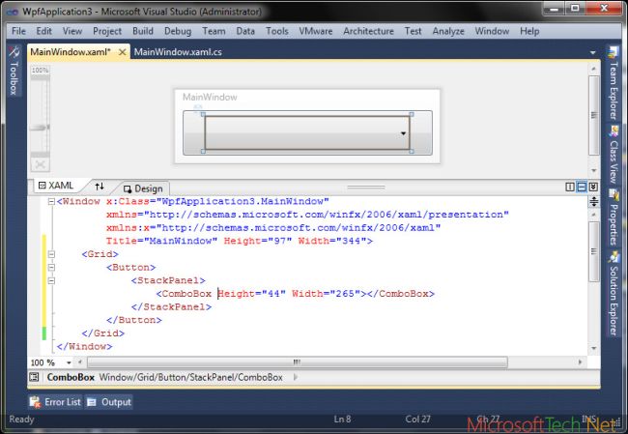Open the Debug menu

[178, 31]
